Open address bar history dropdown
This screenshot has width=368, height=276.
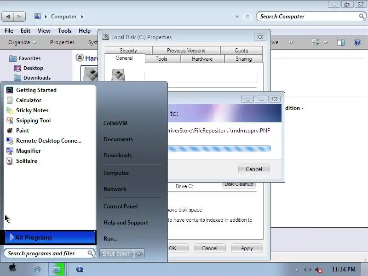(x=237, y=17)
